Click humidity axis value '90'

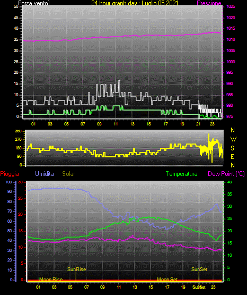(10, 191)
